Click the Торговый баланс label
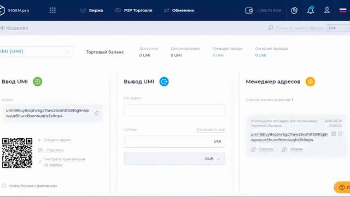Viewport: 350px width, 197px height. coord(105,52)
